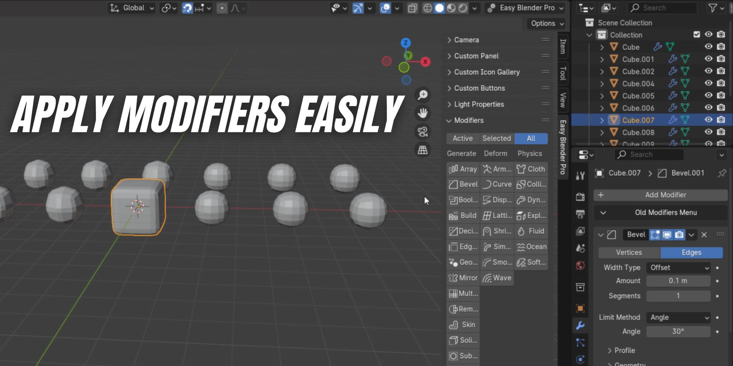This screenshot has width=733, height=366.
Task: Hide Cube.004 using its eye icon
Action: 708,83
